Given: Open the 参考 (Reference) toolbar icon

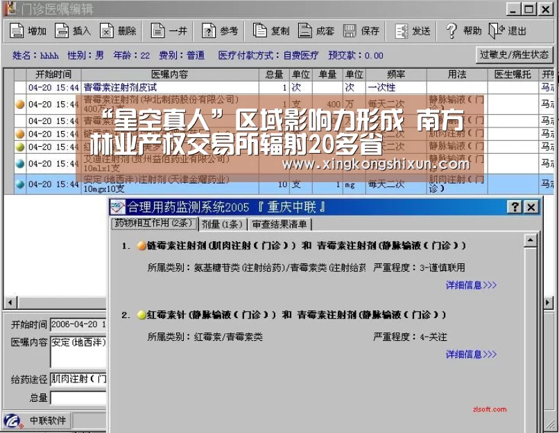Looking at the screenshot, I should (x=209, y=31).
